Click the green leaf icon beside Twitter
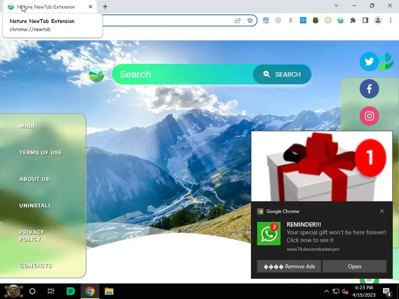This screenshot has width=399, height=299. pyautogui.click(x=386, y=62)
